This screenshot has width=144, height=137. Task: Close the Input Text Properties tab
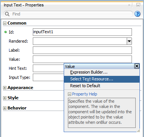pos(129,5)
